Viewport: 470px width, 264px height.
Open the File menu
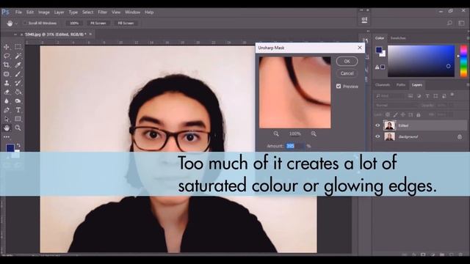18,12
